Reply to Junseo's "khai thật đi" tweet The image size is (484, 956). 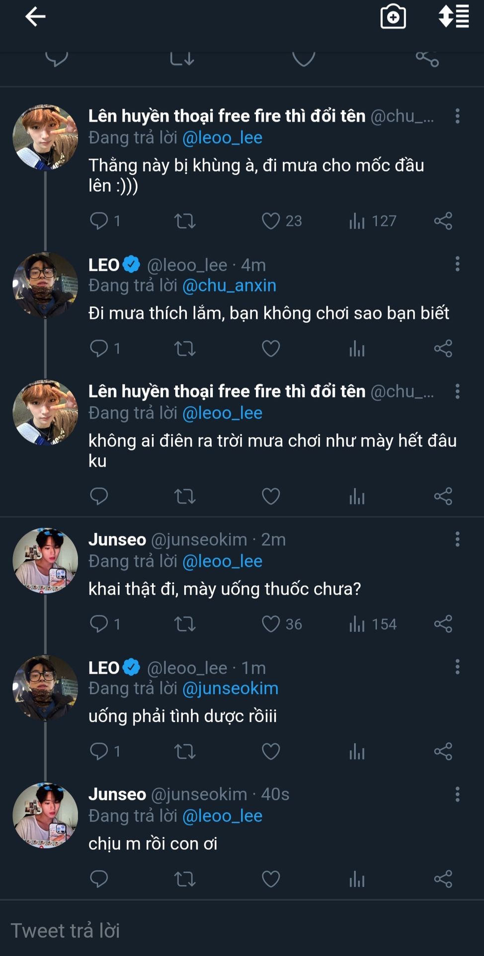tap(99, 624)
